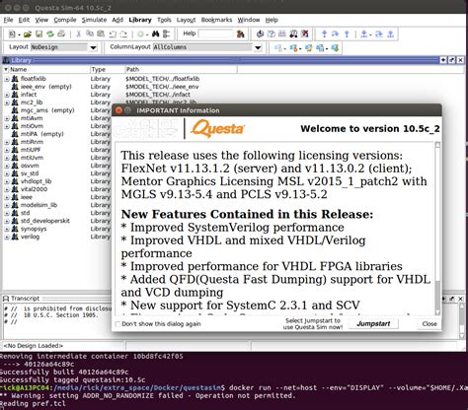Click the Step Over curved arrow icon
This screenshot has width=468, height=410.
click(x=335, y=34)
